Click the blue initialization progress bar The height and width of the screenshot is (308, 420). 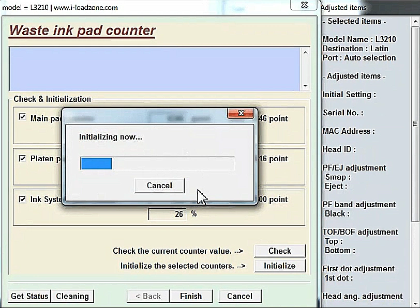(96, 163)
